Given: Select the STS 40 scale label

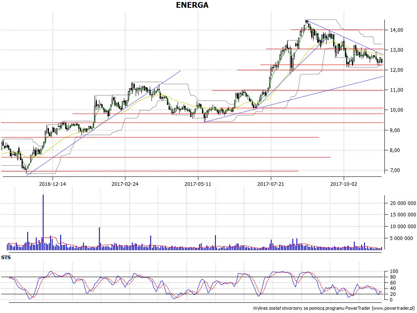Looking at the screenshot, I should coord(393,289).
